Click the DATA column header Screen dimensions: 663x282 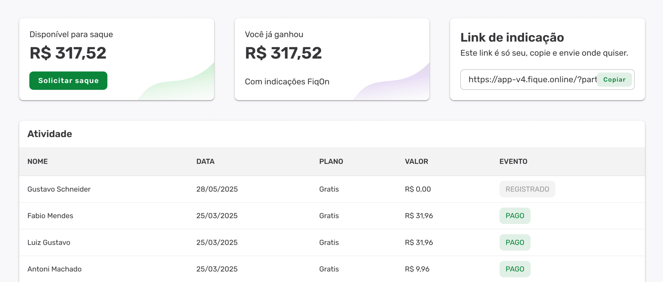205,161
